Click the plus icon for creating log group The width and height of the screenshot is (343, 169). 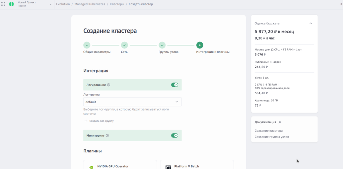click(86, 121)
